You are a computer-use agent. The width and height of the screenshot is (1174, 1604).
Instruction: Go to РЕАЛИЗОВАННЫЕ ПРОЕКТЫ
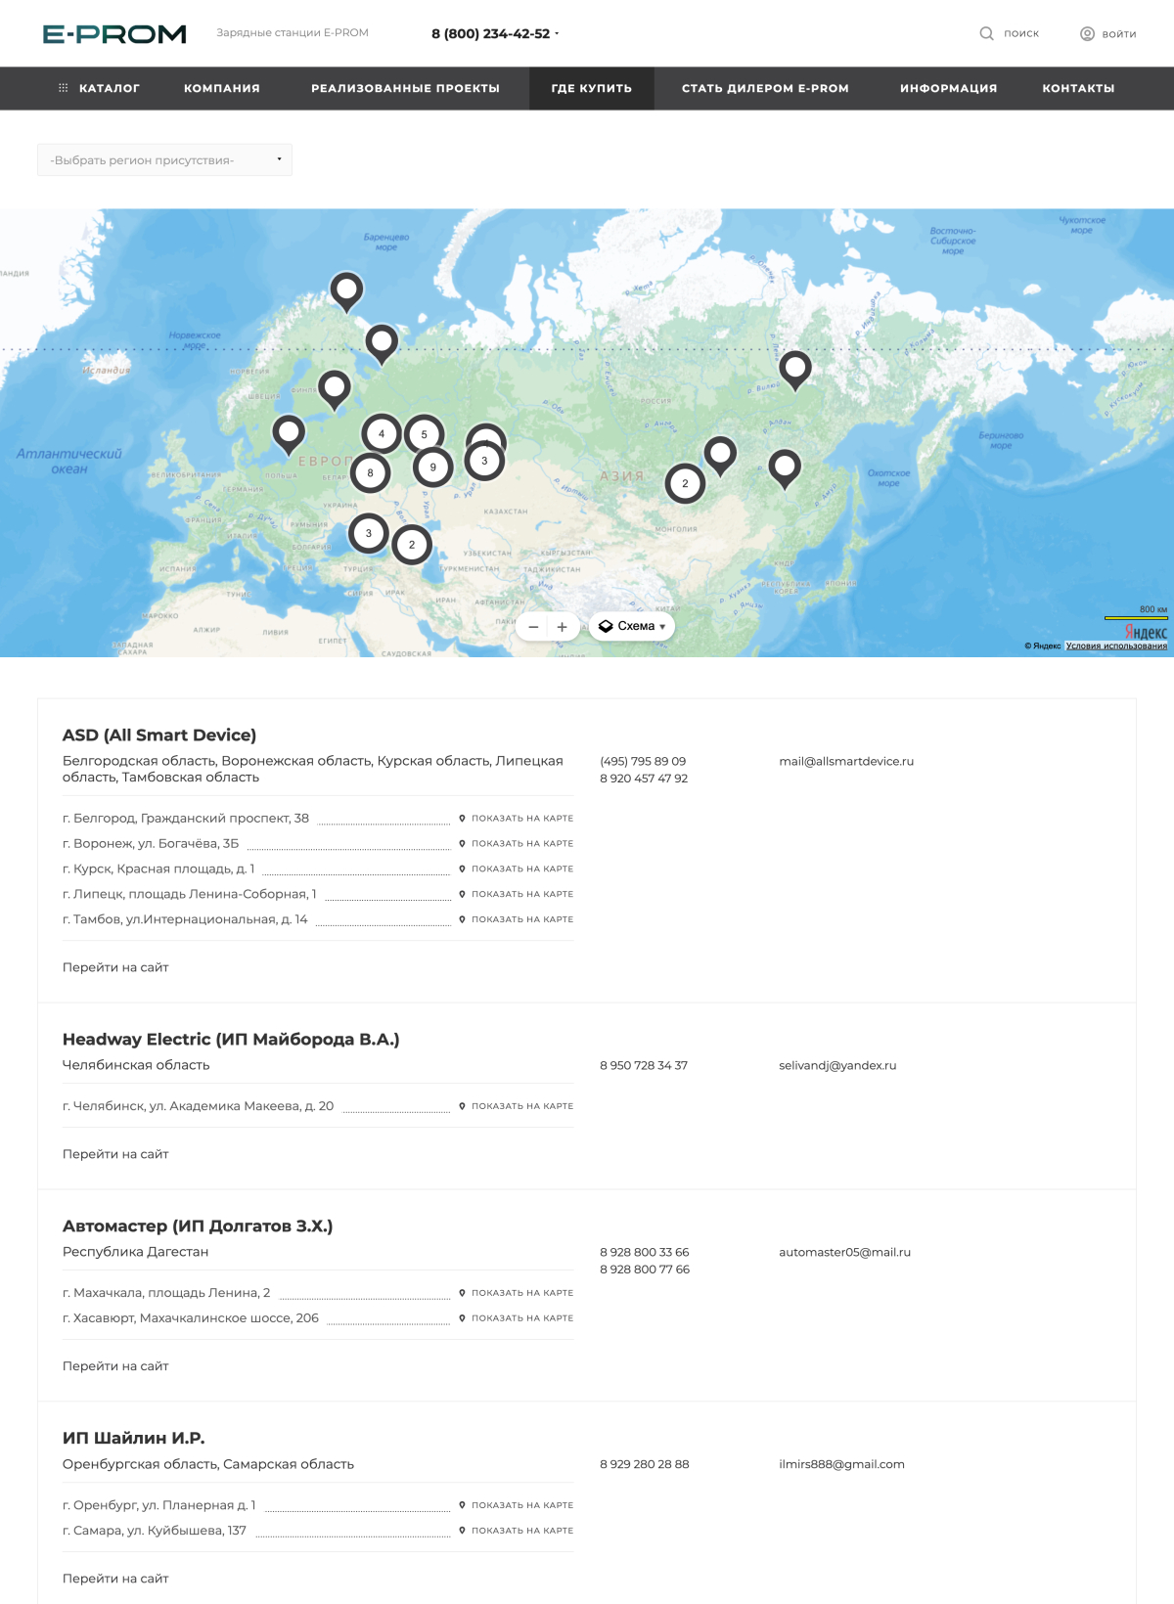(405, 88)
